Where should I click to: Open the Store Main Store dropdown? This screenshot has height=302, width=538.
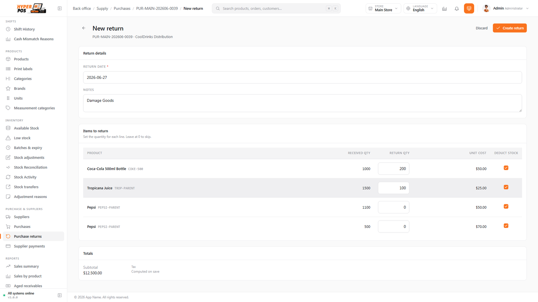(383, 8)
